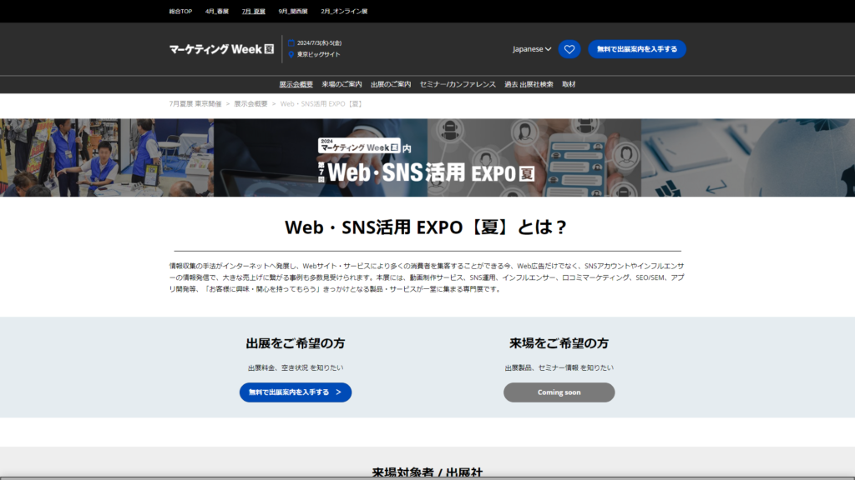This screenshot has width=855, height=480.
Task: Click the Web・SNS活用 EXPO banner image
Action: click(x=427, y=157)
